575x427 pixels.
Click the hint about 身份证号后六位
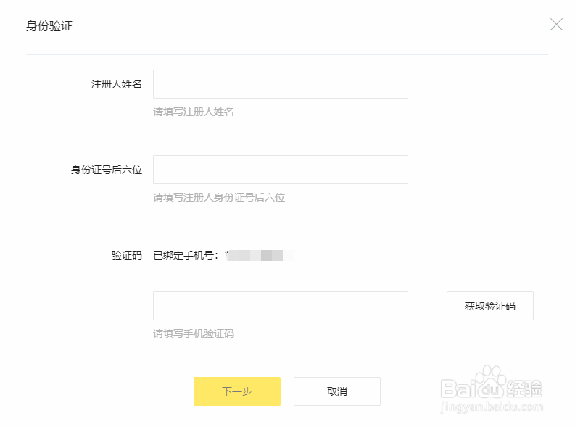point(219,198)
